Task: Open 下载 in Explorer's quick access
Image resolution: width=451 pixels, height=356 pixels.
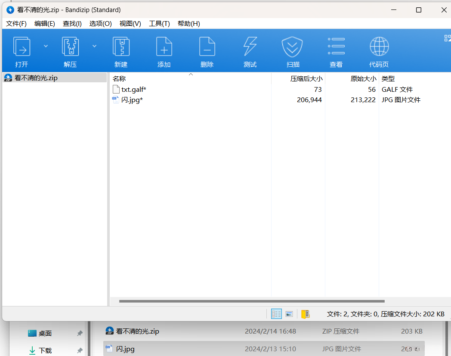Action: pos(45,350)
